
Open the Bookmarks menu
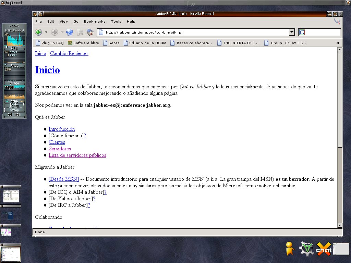[95, 21]
